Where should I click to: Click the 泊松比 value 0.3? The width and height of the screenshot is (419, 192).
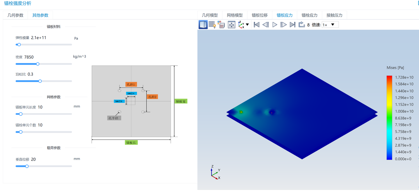point(30,74)
